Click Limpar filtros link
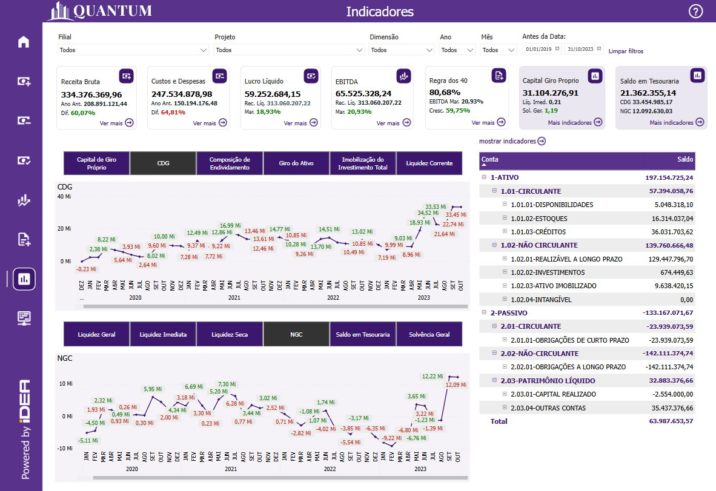The height and width of the screenshot is (491, 716). (x=626, y=51)
